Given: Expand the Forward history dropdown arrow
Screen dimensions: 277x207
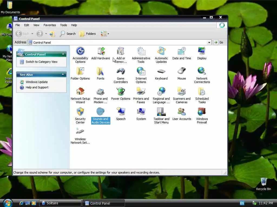Looking at the screenshot, I should point(46,34).
